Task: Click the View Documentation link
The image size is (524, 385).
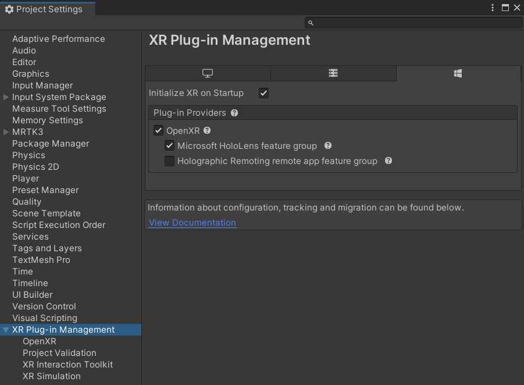Action: click(x=192, y=223)
